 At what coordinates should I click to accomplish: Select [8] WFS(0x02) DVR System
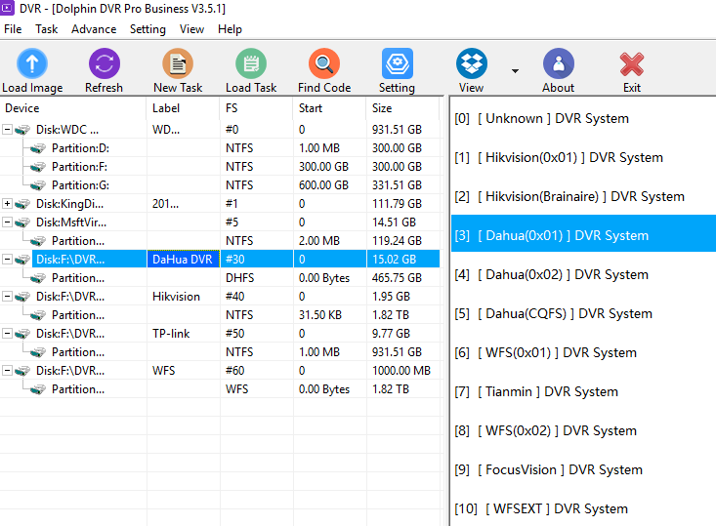(583, 430)
